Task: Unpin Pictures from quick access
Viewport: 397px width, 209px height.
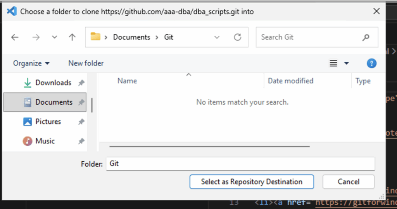Action: (x=81, y=121)
